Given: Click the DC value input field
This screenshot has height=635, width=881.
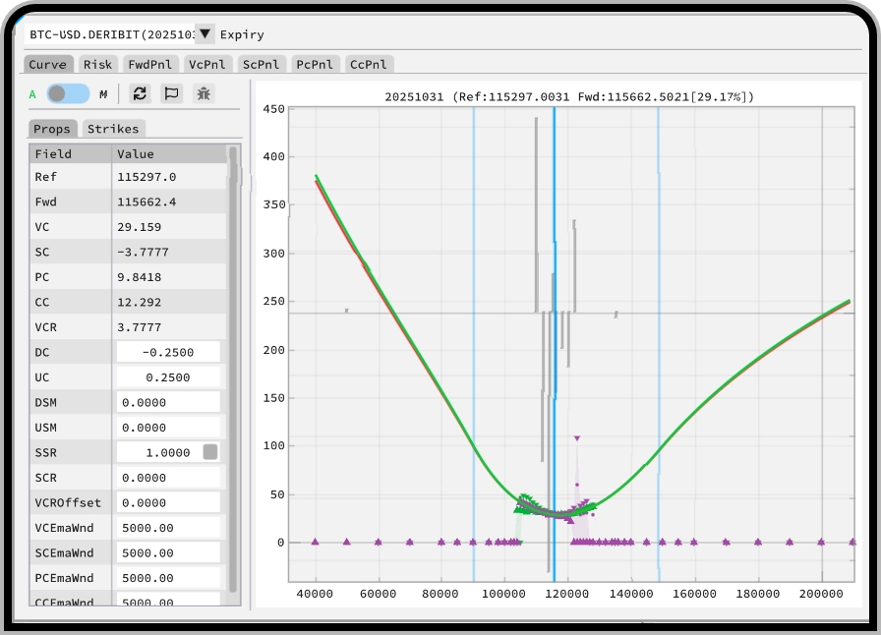Looking at the screenshot, I should 168,352.
